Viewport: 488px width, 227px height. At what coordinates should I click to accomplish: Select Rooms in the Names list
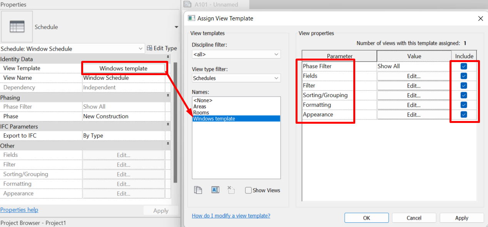pyautogui.click(x=201, y=113)
